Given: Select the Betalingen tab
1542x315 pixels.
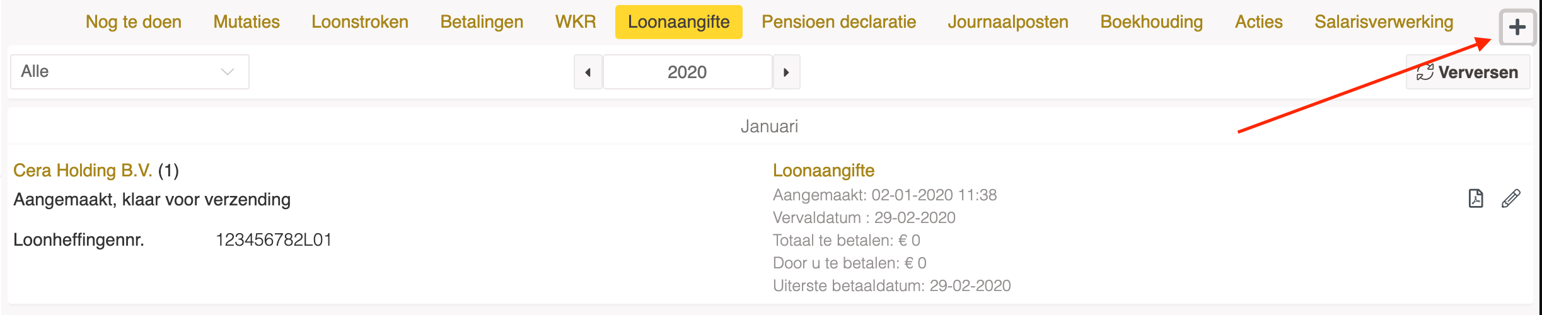Looking at the screenshot, I should point(482,22).
